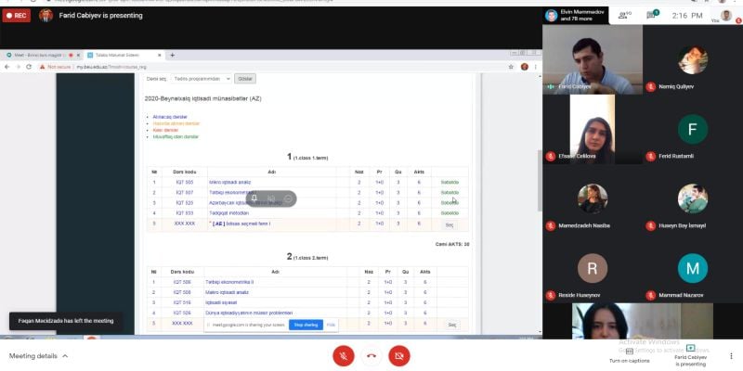Click the Göstər button beside the dropdown
The image size is (743, 371).
tap(245, 79)
